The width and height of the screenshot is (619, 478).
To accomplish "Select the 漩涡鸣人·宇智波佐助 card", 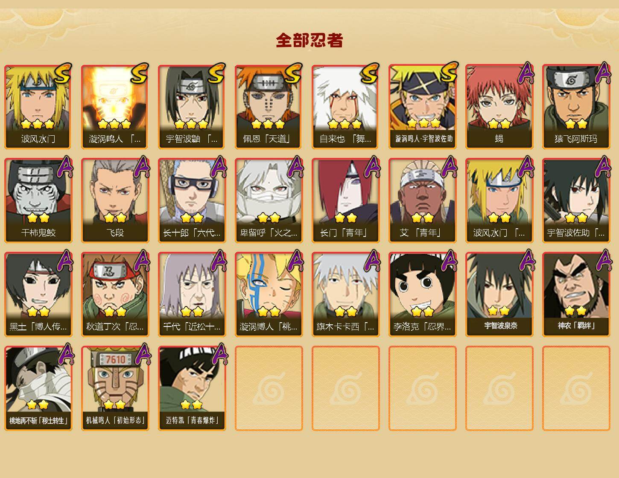I will 422,107.
